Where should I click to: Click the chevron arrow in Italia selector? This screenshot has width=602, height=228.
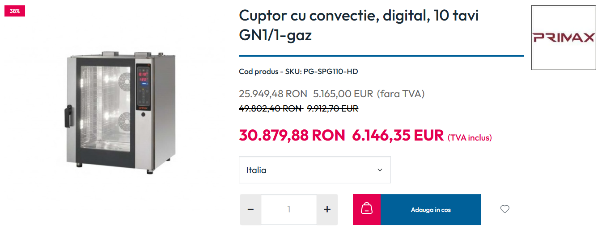[x=380, y=170]
